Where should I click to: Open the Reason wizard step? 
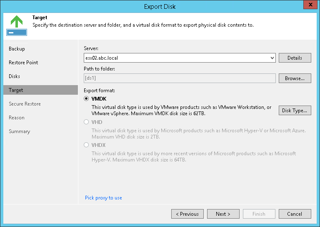tap(17, 118)
